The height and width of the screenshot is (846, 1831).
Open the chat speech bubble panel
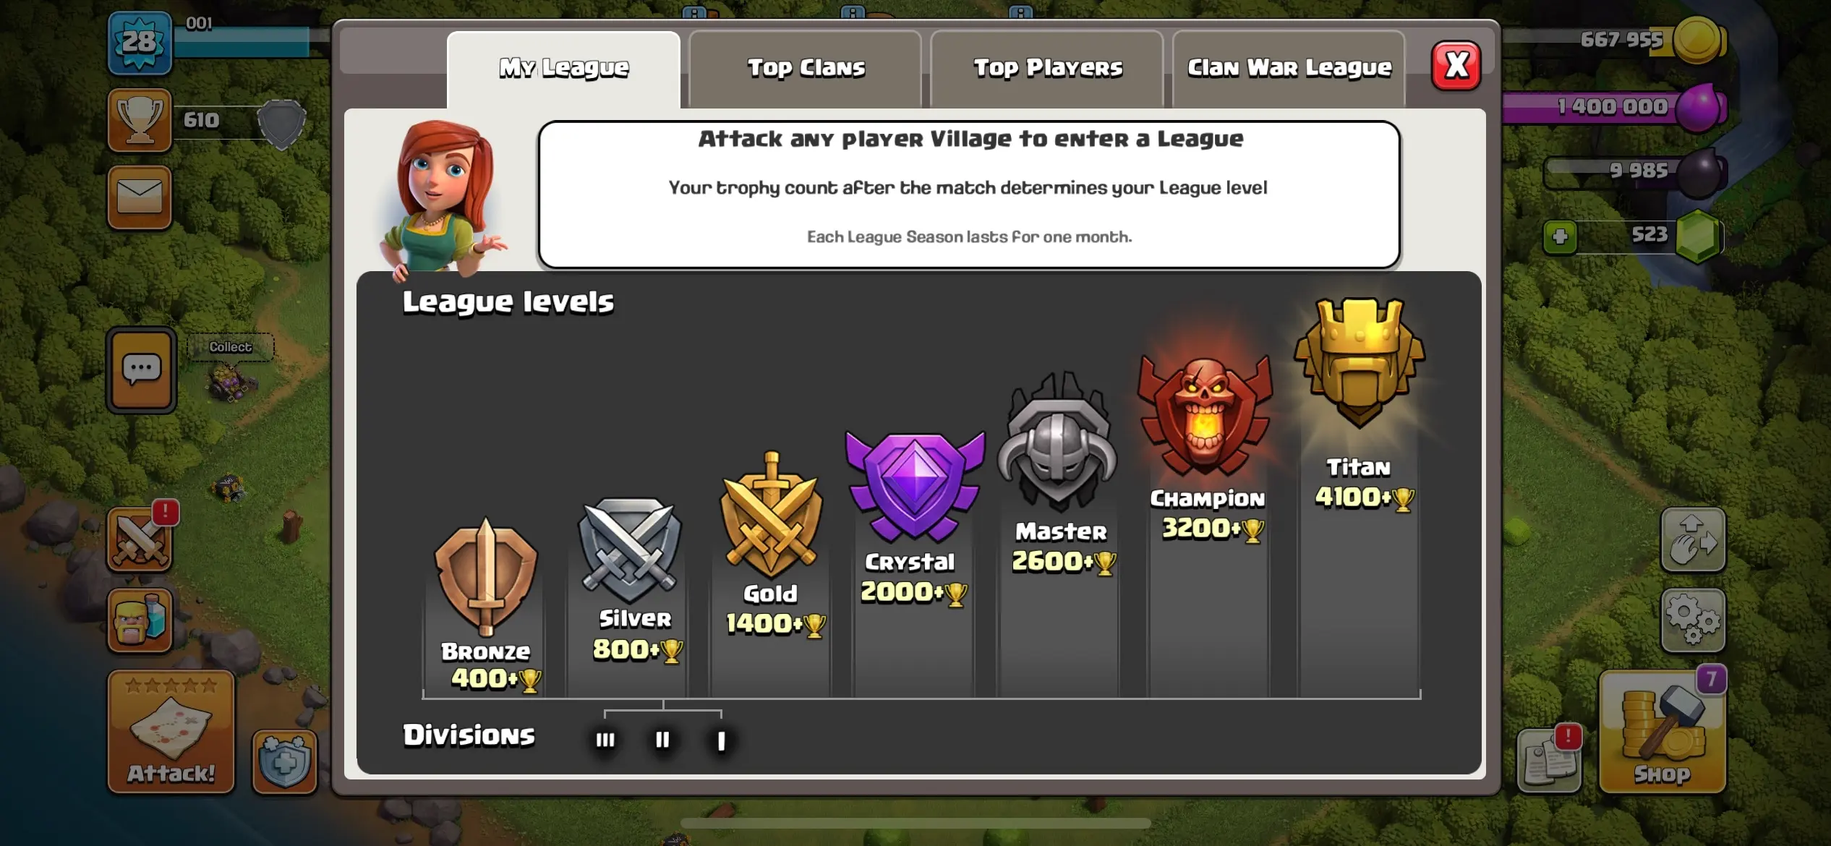click(x=142, y=370)
